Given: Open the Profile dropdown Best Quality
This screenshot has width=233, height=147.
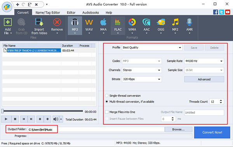Looking at the screenshot, I should (x=152, y=47).
